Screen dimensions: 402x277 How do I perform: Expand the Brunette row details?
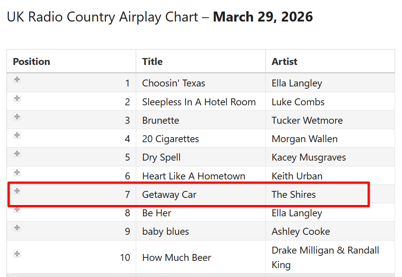click(x=17, y=116)
